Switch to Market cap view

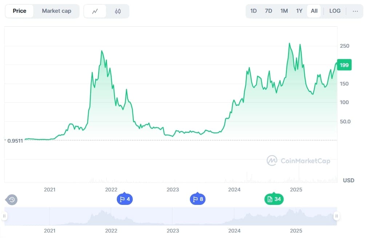pyautogui.click(x=56, y=11)
